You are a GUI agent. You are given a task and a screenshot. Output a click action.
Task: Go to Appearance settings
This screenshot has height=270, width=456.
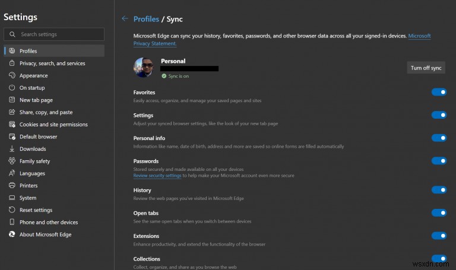tap(54, 75)
